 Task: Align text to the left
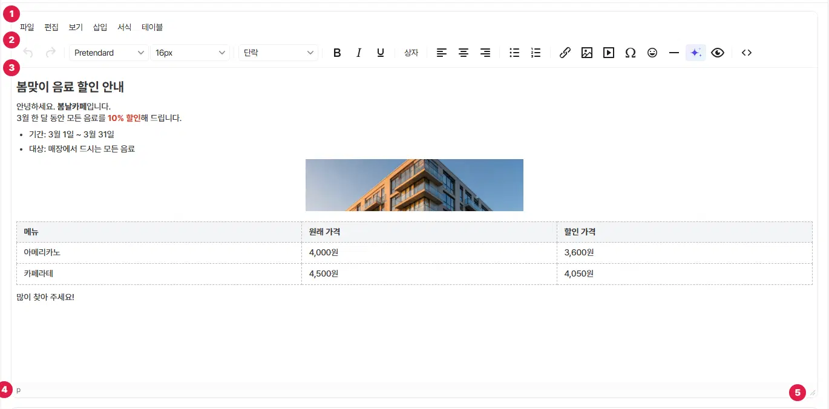coord(442,53)
